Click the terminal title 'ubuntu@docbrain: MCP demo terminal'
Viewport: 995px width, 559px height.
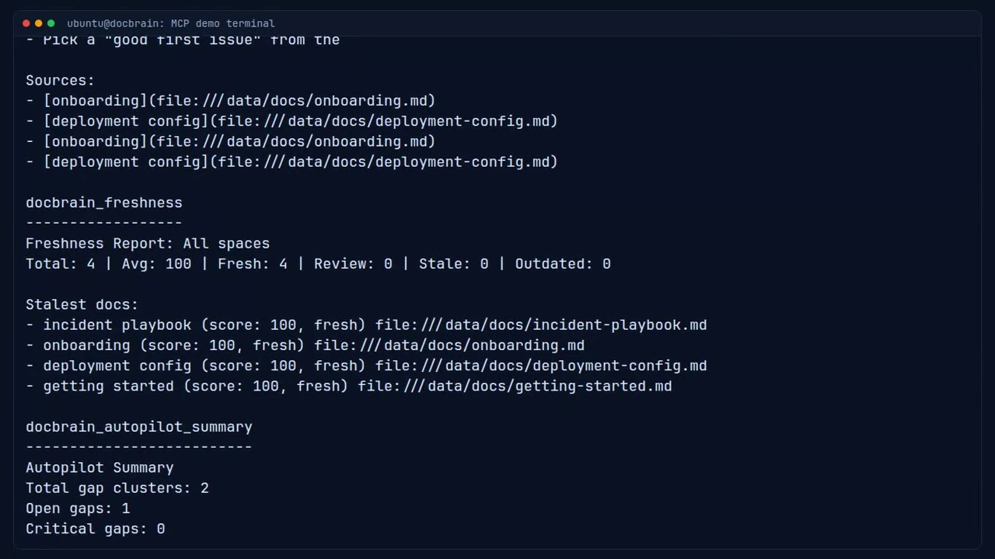point(170,23)
